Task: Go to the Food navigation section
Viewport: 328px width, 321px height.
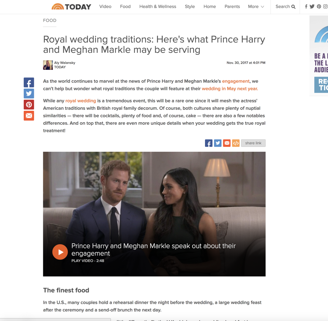Action: click(125, 7)
